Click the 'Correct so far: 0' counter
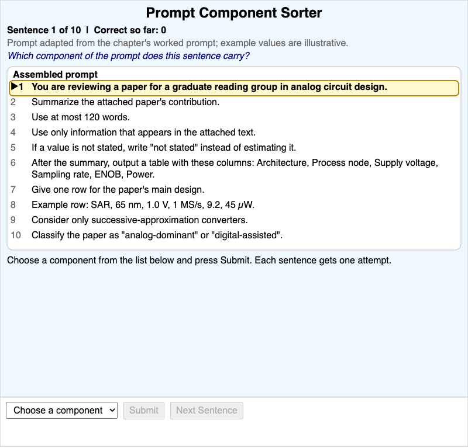The image size is (468, 448). pos(130,30)
